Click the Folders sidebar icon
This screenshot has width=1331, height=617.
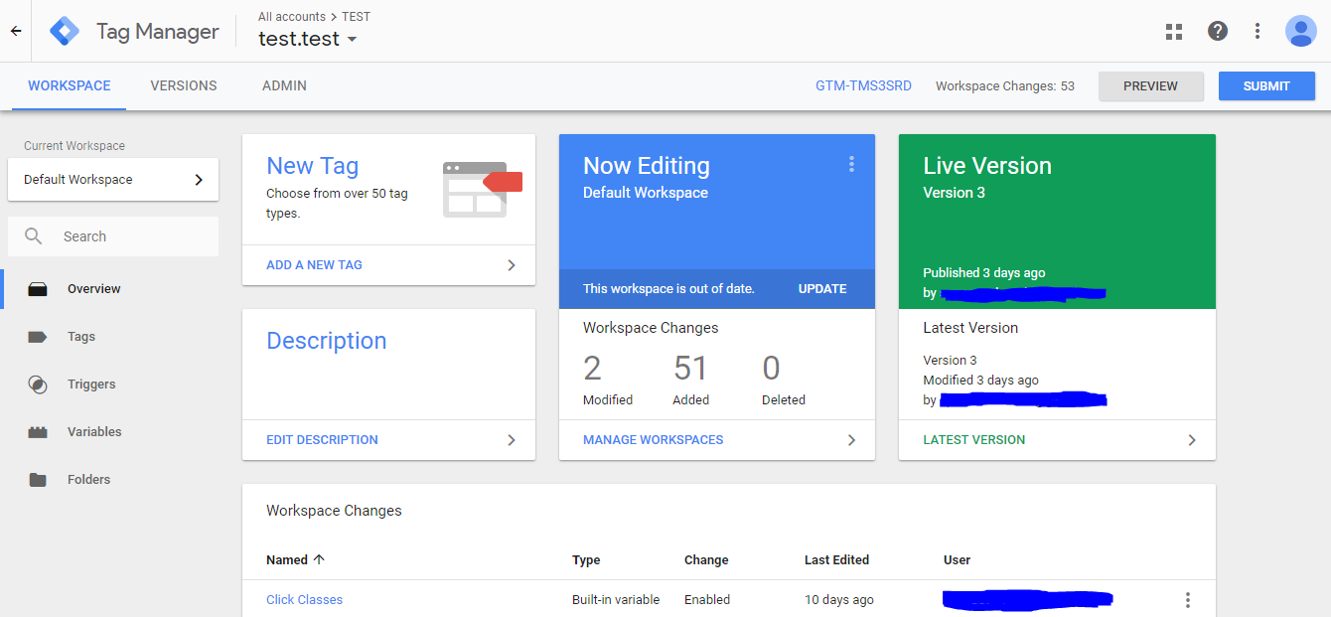click(38, 480)
